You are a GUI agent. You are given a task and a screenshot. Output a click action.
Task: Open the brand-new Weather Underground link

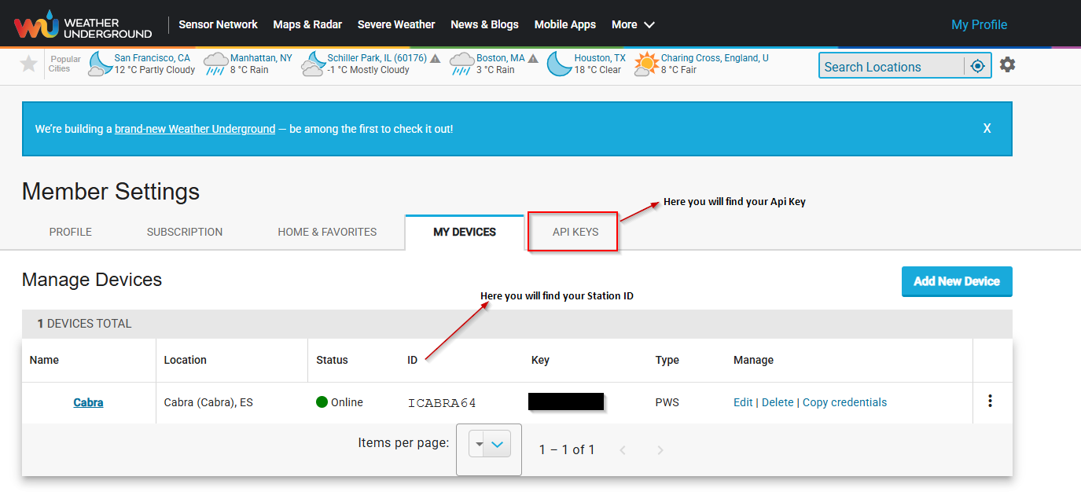click(195, 129)
